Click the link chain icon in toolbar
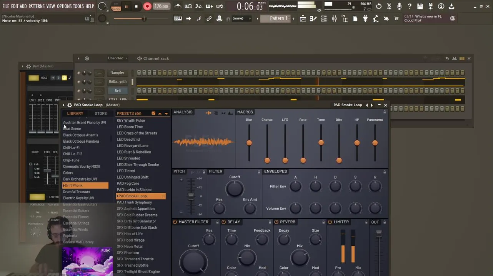The width and height of the screenshot is (493, 276). (209, 18)
